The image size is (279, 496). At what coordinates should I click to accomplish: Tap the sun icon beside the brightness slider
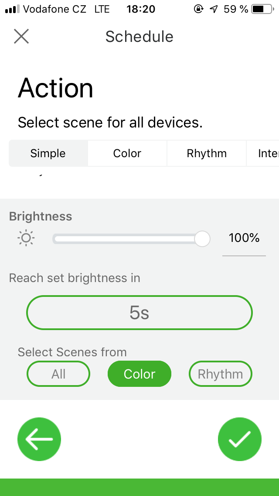[26, 238]
